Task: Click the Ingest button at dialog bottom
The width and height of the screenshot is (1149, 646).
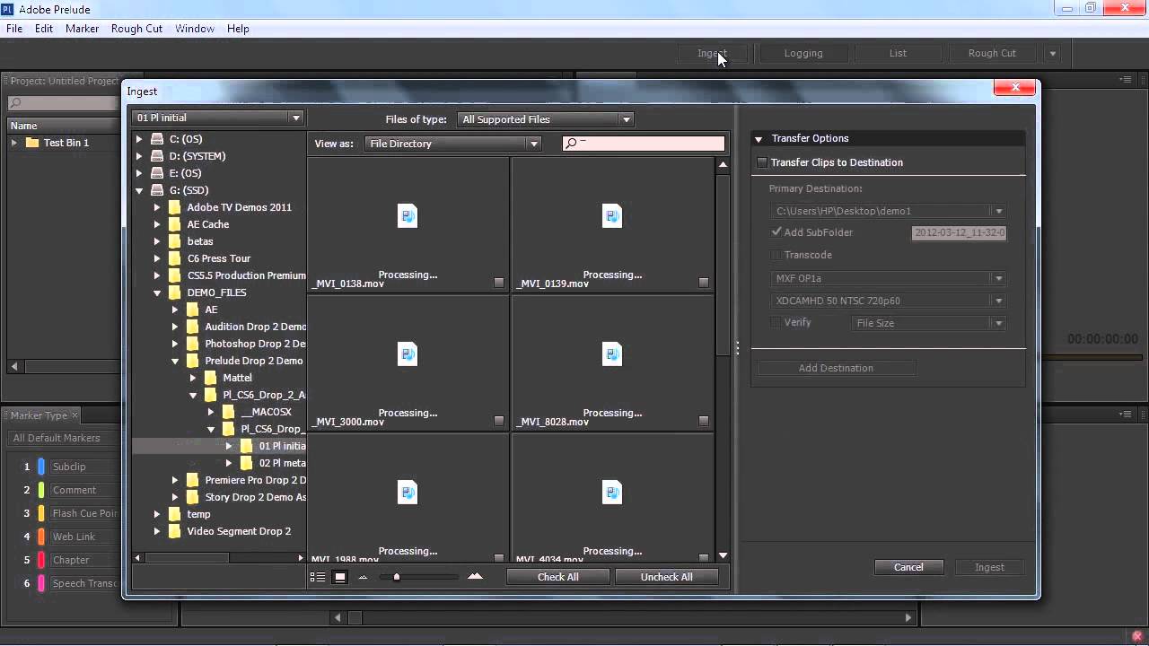Action: tap(990, 567)
